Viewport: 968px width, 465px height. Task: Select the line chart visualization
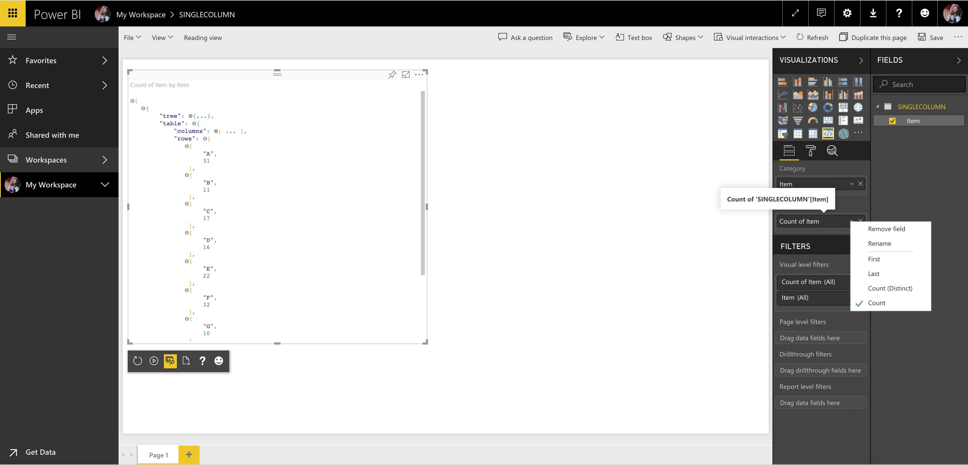783,95
